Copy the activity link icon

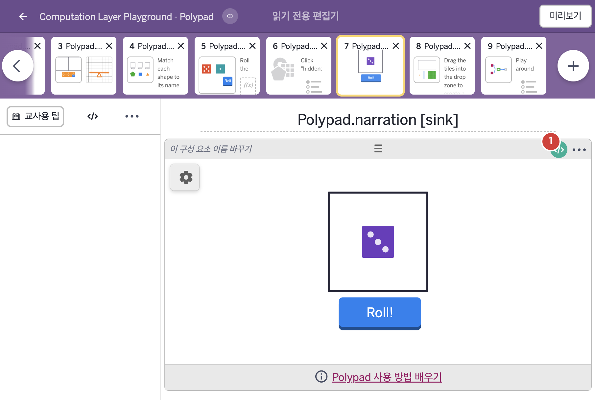[x=230, y=16]
